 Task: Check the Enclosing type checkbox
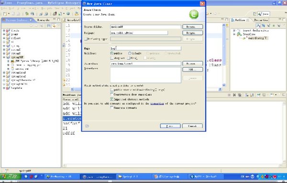click(86, 39)
